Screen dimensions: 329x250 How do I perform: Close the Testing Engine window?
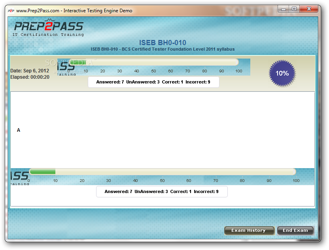[x=309, y=9]
